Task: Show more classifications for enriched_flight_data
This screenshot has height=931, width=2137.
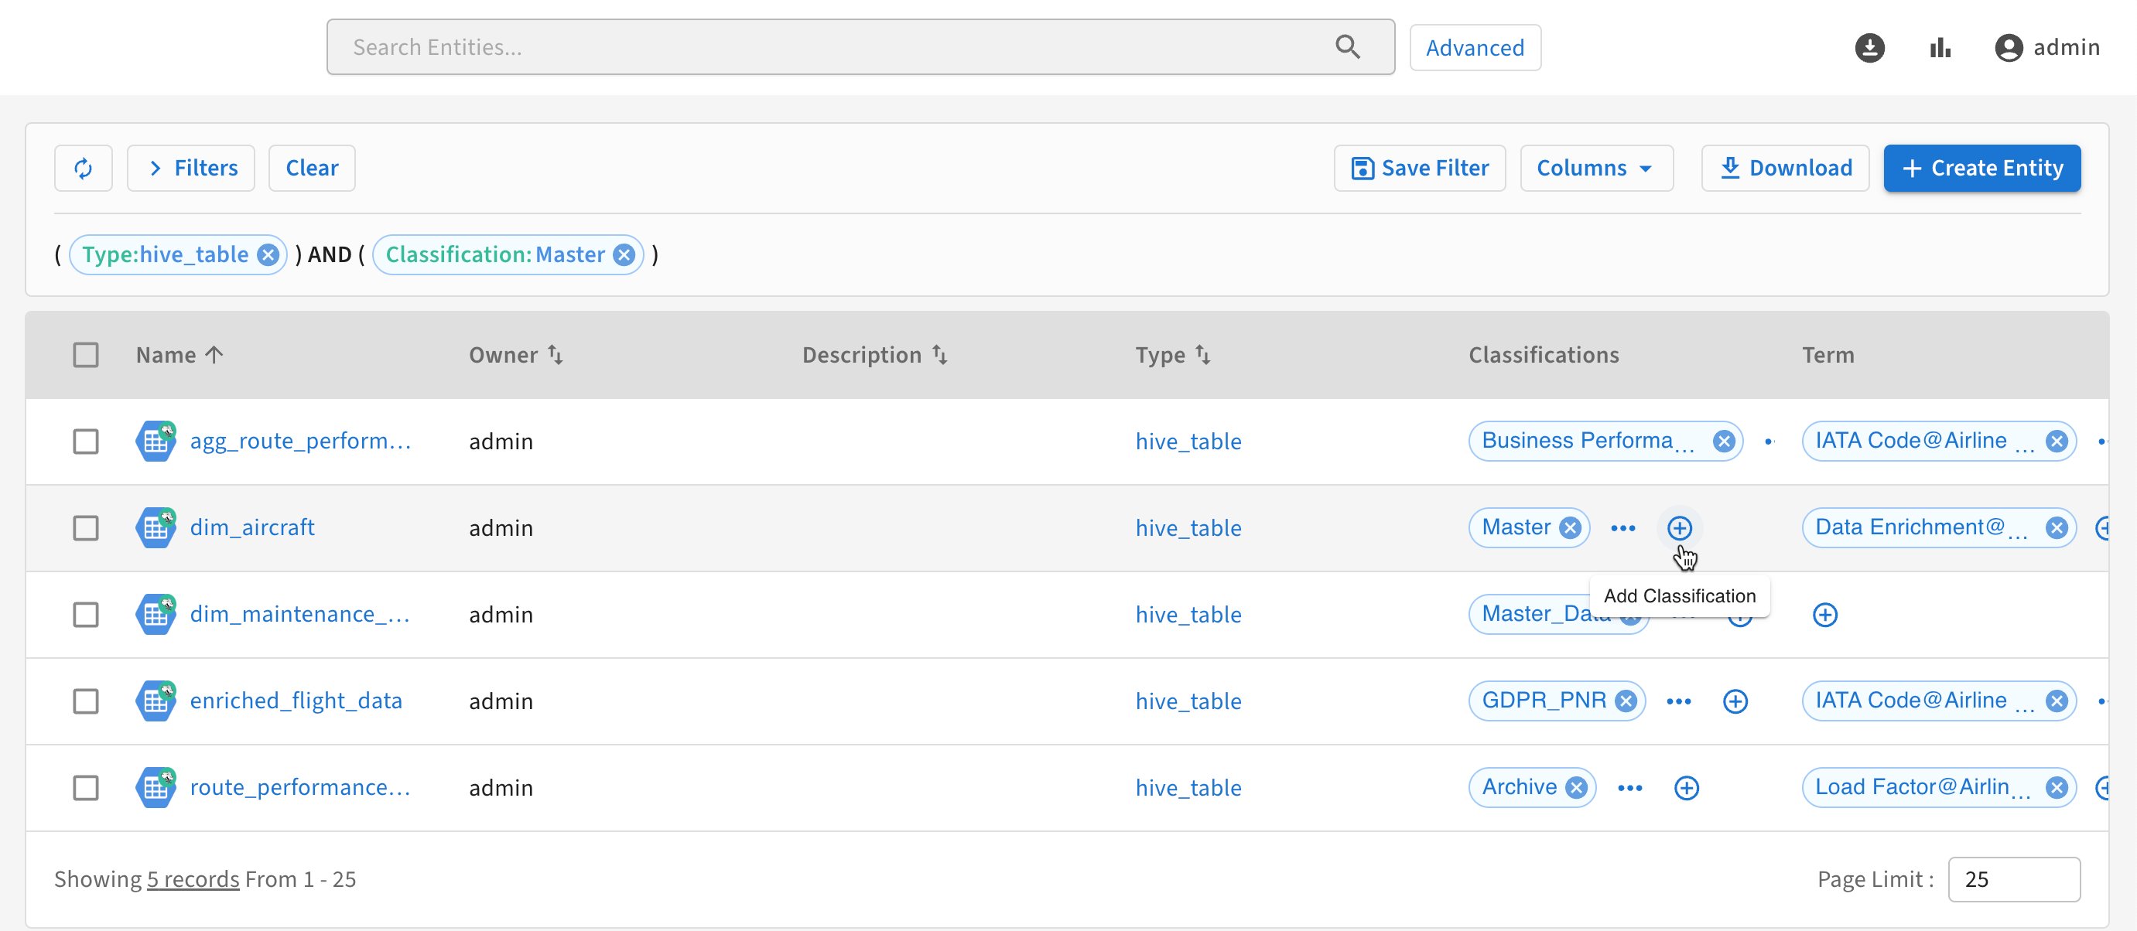Action: (x=1678, y=701)
